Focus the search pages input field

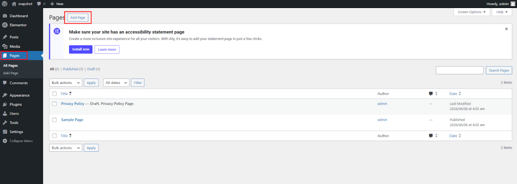[459, 70]
